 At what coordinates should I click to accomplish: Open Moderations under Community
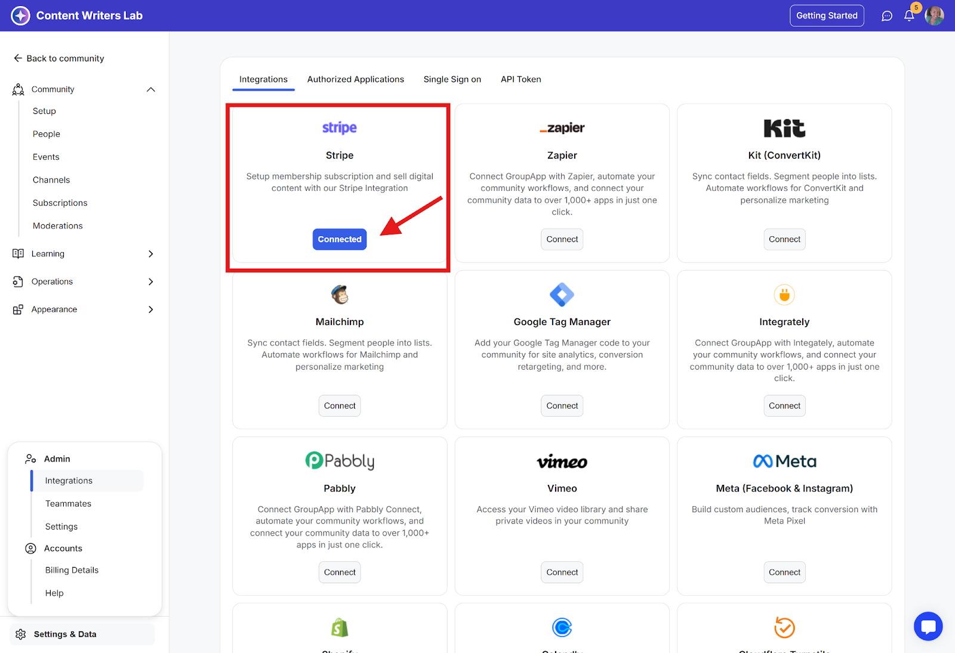click(x=58, y=226)
